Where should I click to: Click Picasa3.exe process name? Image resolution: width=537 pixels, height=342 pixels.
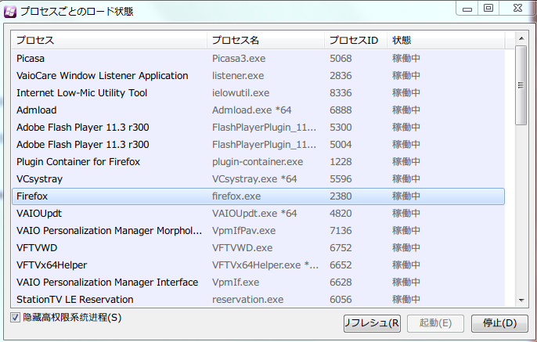(239, 59)
